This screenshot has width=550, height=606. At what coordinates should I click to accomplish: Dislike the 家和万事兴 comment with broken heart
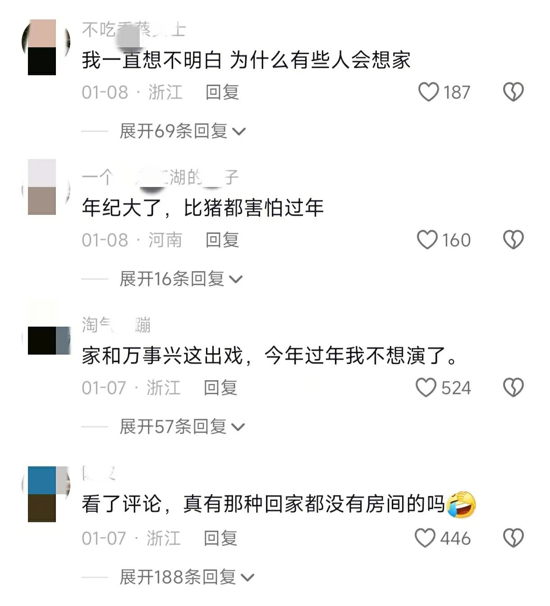[513, 387]
